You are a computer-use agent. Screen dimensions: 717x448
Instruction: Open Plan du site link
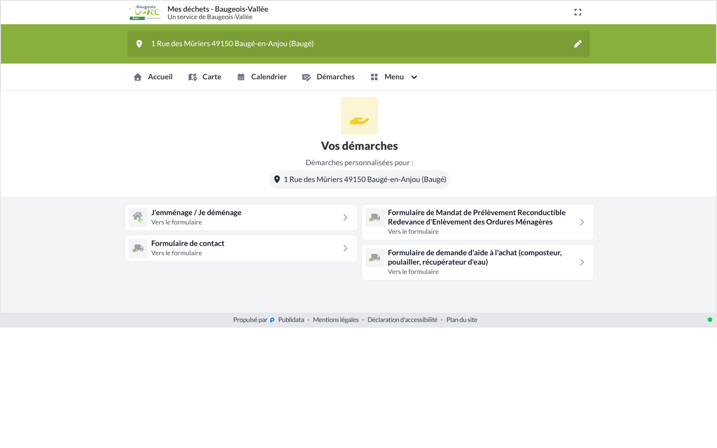point(462,320)
